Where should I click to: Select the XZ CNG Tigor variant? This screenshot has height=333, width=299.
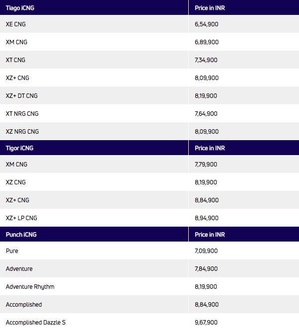(x=15, y=182)
